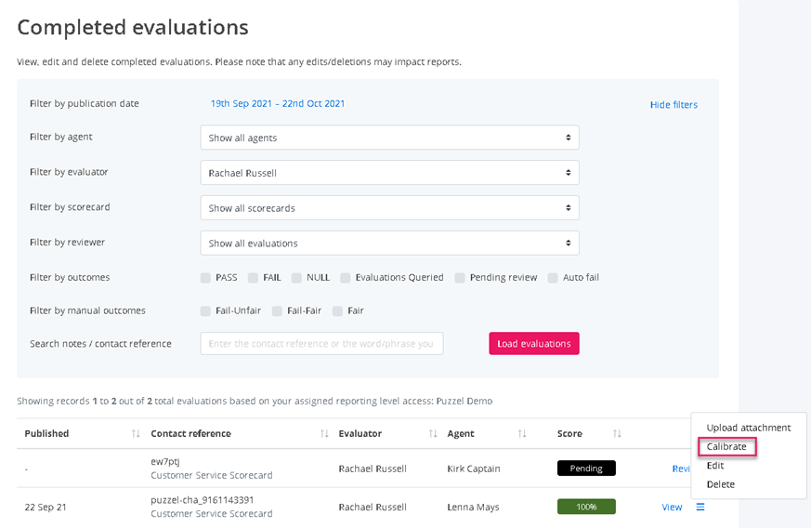Open hamburger menu icon for Lenna Mays row
811x528 pixels.
point(700,508)
